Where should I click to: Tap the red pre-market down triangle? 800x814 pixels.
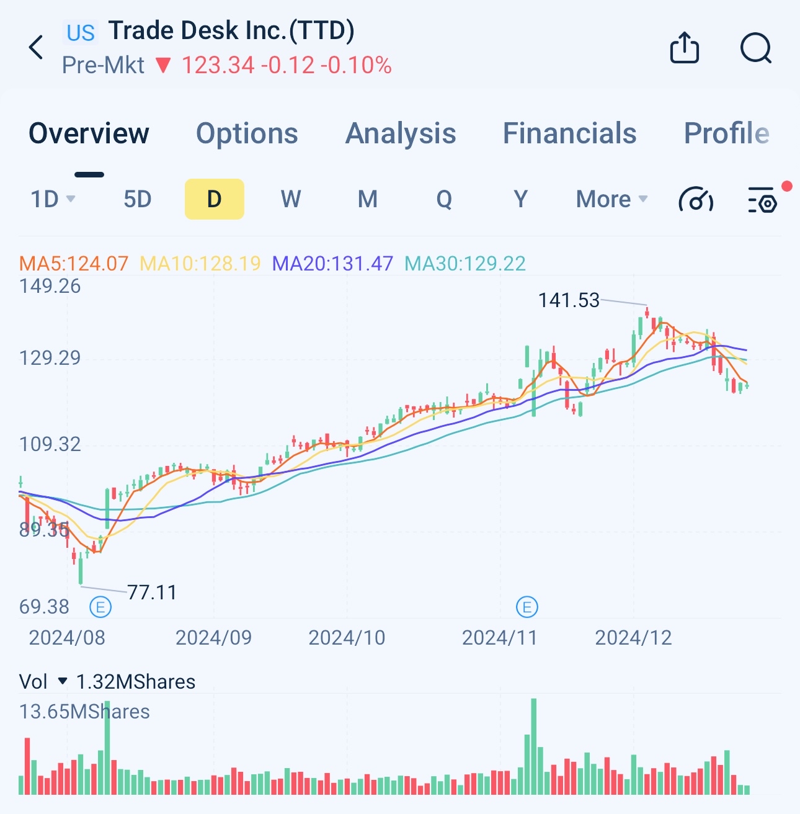coord(163,65)
